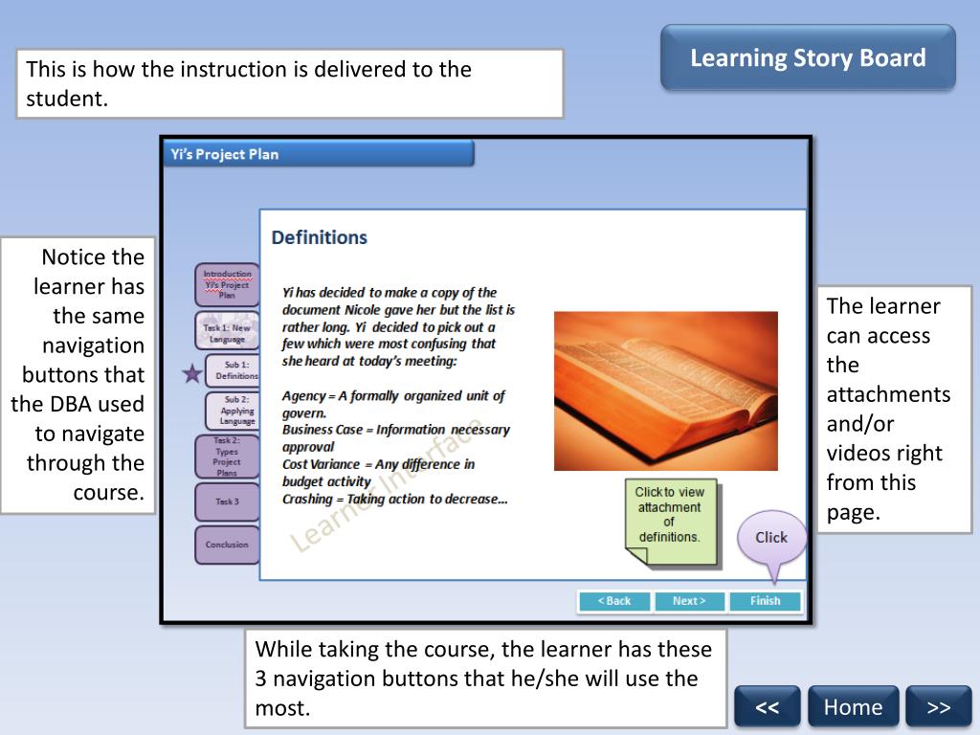Click paragraph 'Yi has decided to make a copy'
Image resolution: width=980 pixels, height=735 pixels.
(x=399, y=326)
